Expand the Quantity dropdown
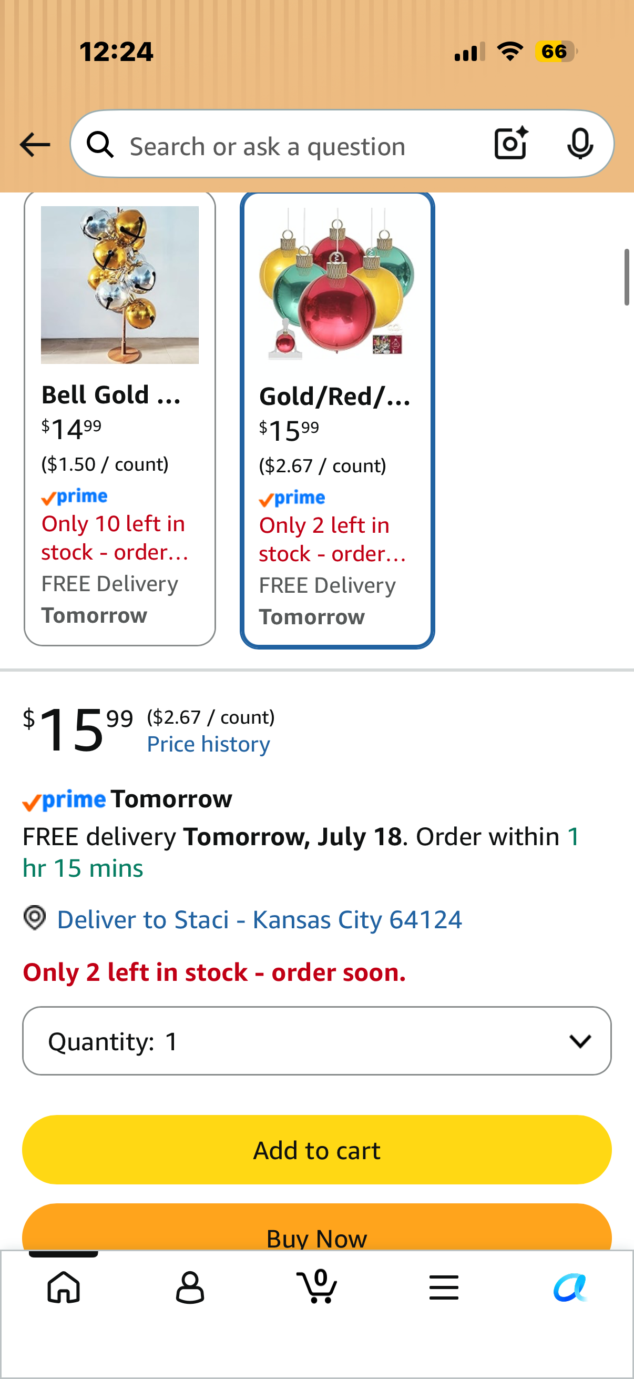Viewport: 634px width, 1379px height. pos(316,1041)
